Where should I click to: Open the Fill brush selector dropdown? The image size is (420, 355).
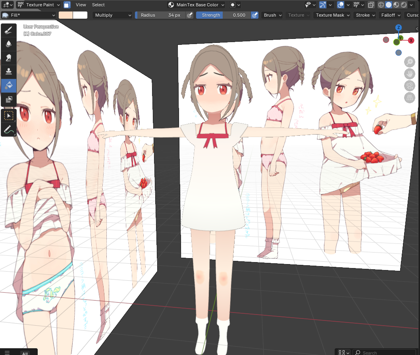tap(29, 15)
